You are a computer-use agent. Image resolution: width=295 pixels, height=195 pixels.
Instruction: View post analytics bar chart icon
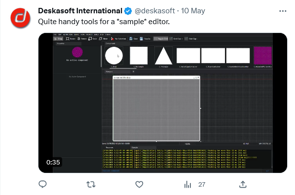(x=187, y=185)
